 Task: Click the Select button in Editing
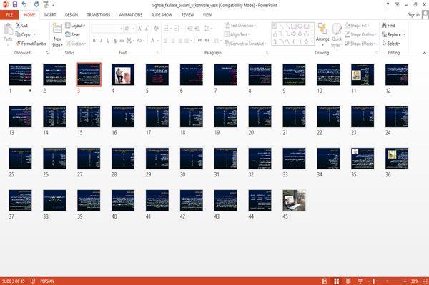point(392,44)
